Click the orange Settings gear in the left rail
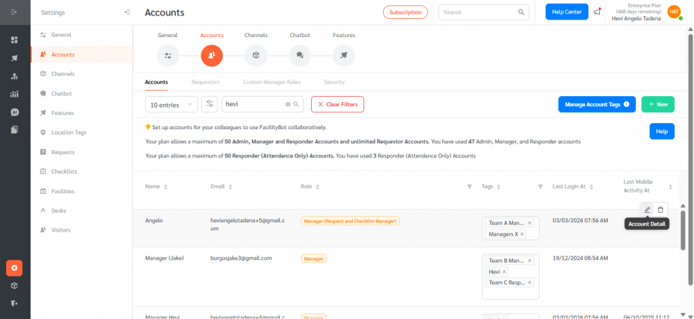The width and height of the screenshot is (694, 319). point(14,268)
